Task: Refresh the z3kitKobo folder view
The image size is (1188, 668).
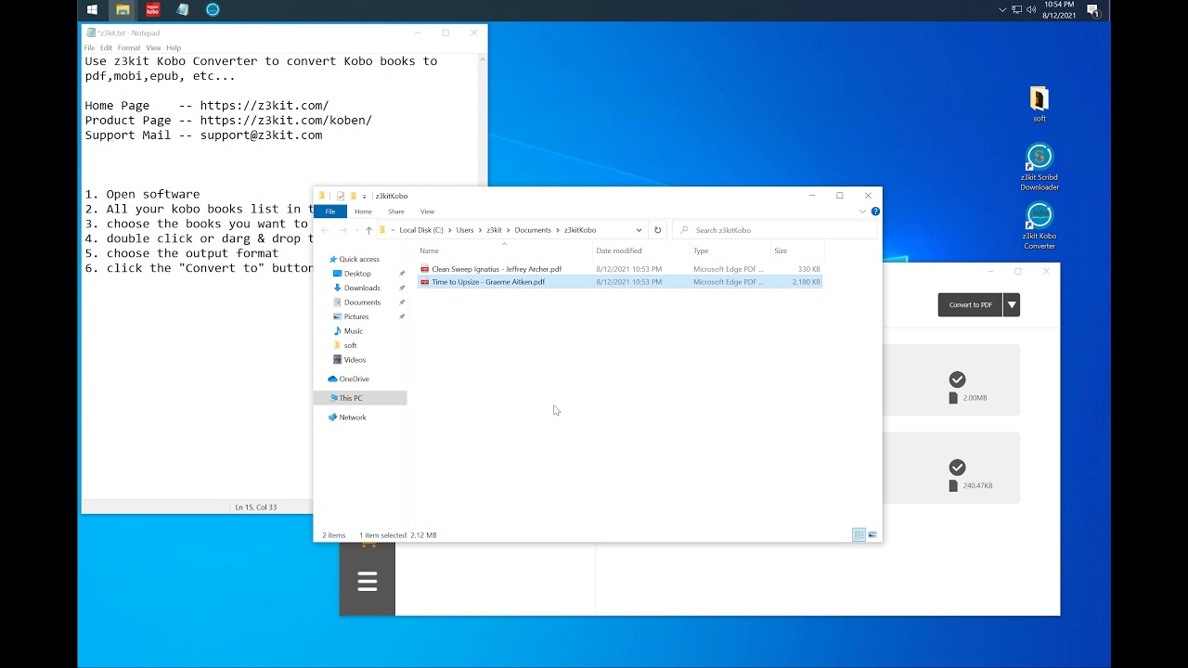Action: [x=658, y=230]
